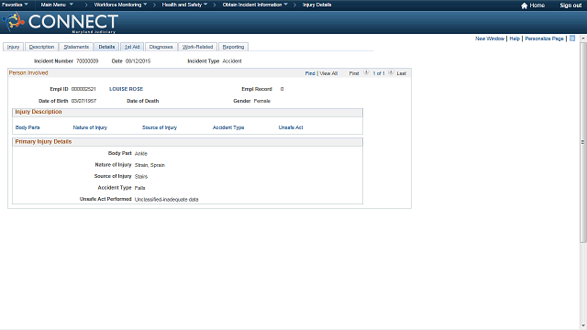
Task: Click the Home link
Action: click(x=537, y=5)
